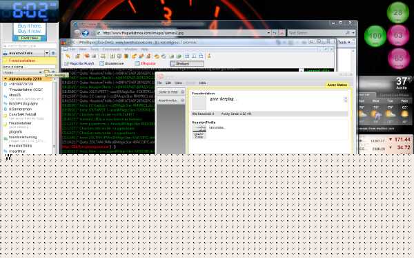The width and height of the screenshot is (414, 258).
Task: Click the red Stop icon in Internet Explorer
Action: 282,33
